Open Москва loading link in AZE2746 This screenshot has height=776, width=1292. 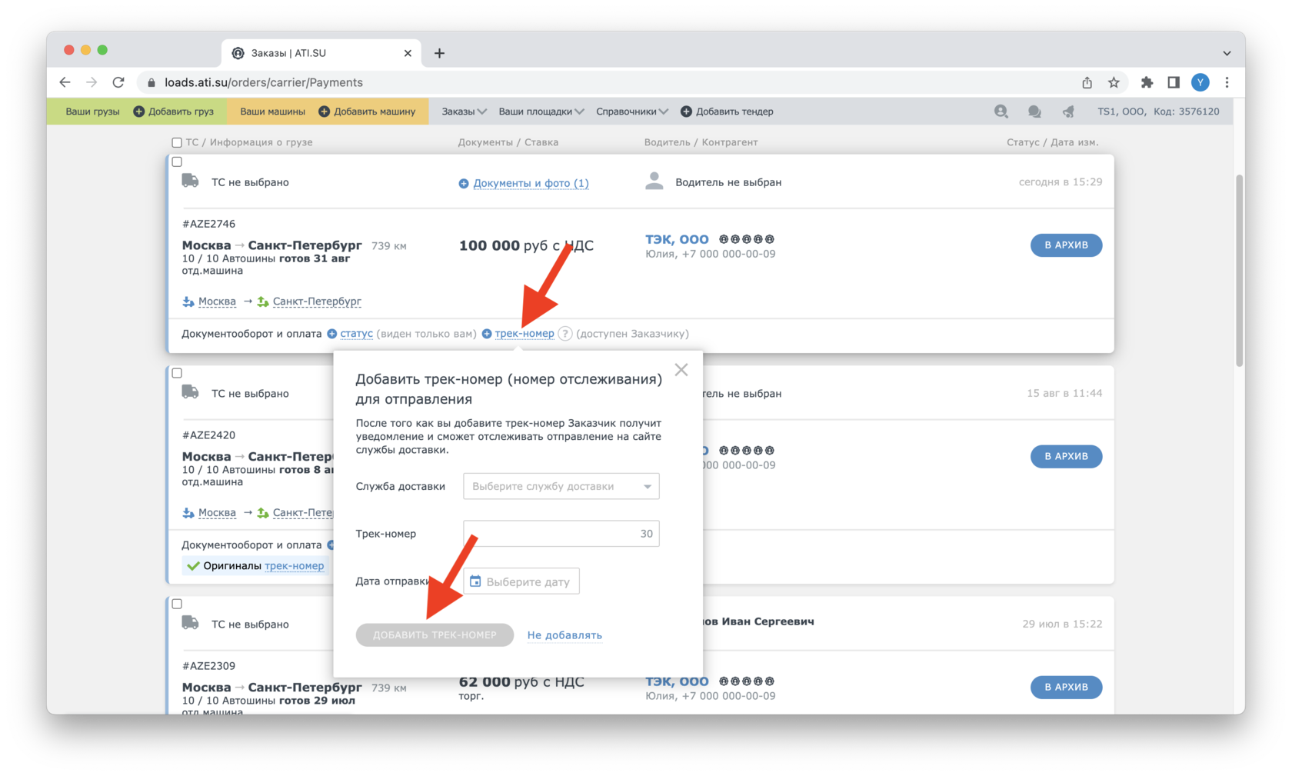(x=217, y=301)
